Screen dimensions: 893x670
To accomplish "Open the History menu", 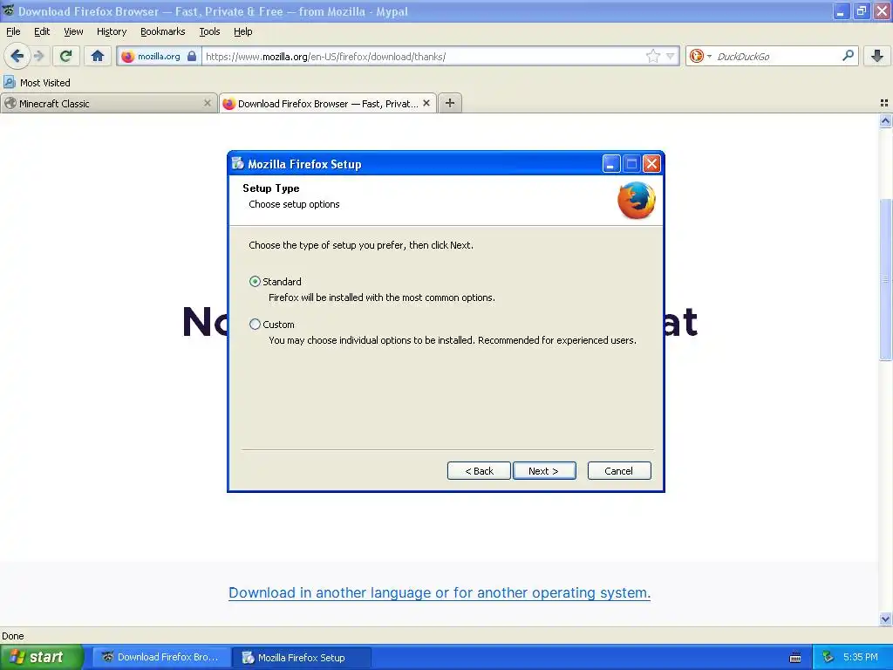I will click(x=112, y=31).
